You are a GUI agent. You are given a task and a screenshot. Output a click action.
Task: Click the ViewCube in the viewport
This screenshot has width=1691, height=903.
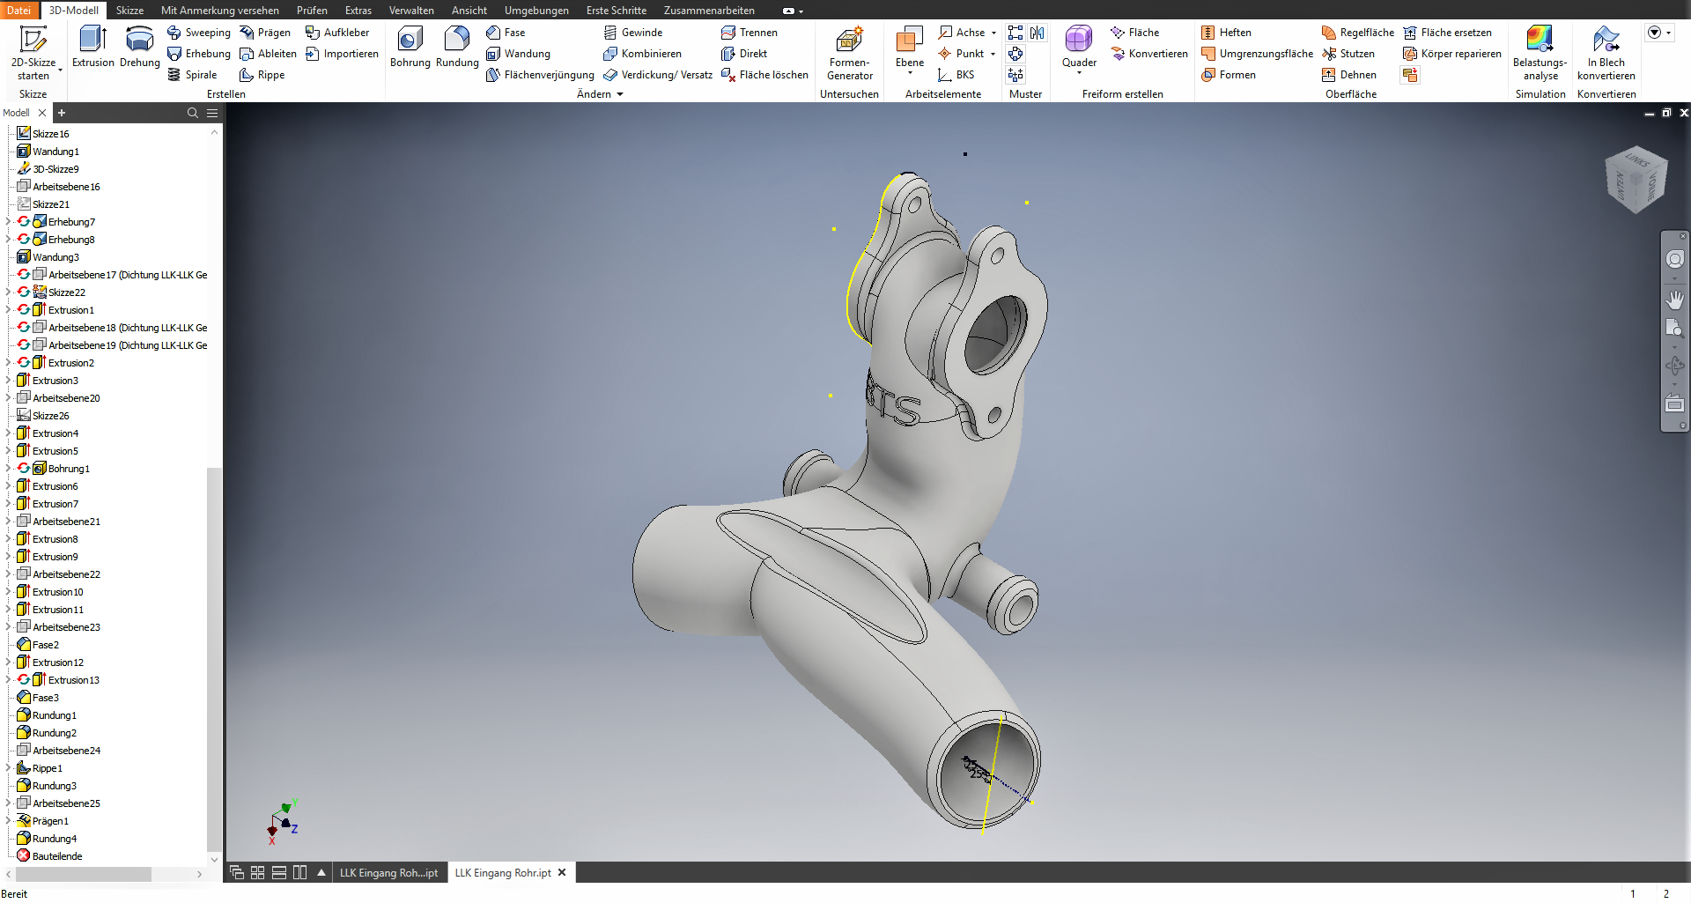[1636, 180]
